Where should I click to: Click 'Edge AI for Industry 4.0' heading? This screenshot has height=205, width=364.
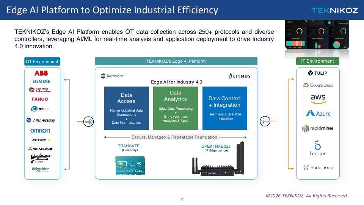pyautogui.click(x=176, y=82)
